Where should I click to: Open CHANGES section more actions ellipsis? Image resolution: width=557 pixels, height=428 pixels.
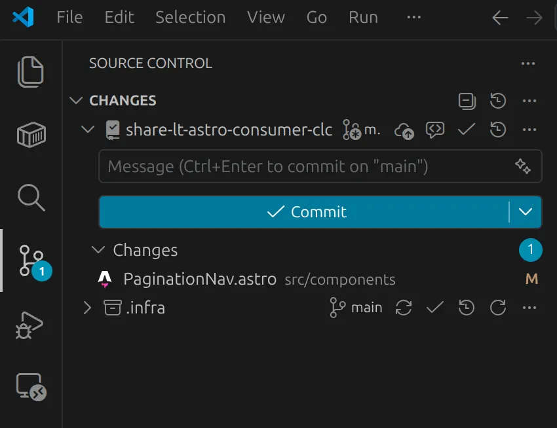tap(529, 101)
